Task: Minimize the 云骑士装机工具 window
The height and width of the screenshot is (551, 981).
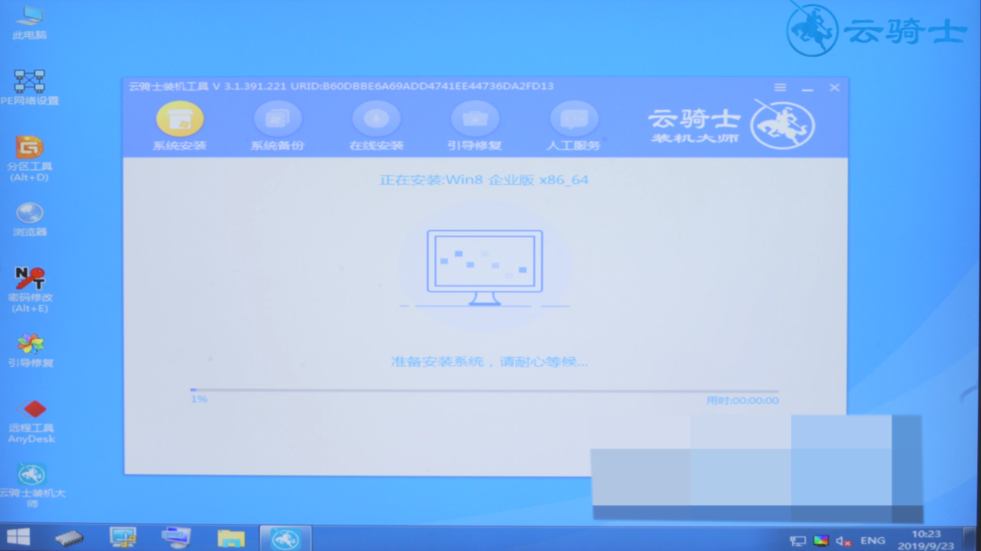Action: coord(807,89)
